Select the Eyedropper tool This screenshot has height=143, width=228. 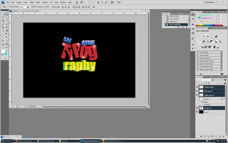[6, 21]
